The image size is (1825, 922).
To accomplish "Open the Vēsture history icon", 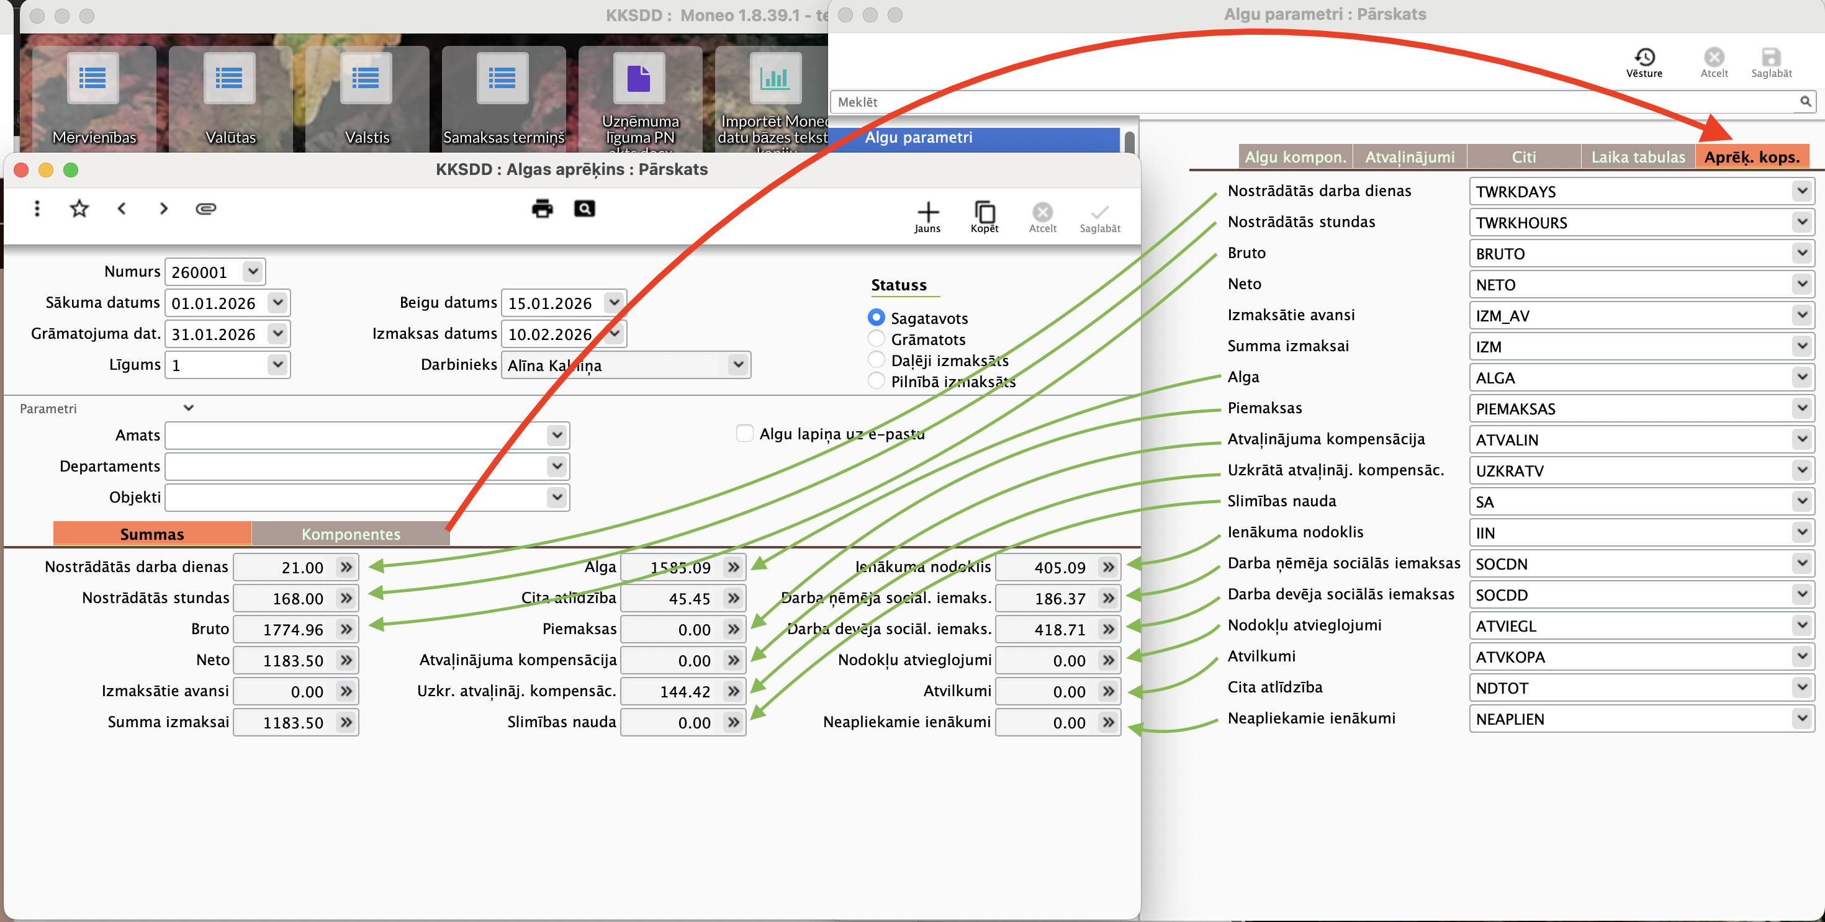I will click(x=1644, y=58).
